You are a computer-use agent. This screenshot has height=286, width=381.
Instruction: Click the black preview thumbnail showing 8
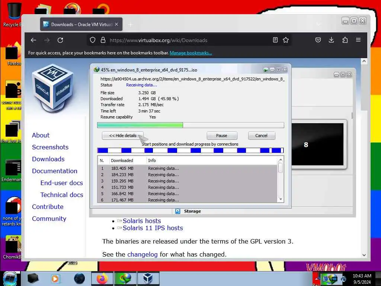pyautogui.click(x=318, y=144)
